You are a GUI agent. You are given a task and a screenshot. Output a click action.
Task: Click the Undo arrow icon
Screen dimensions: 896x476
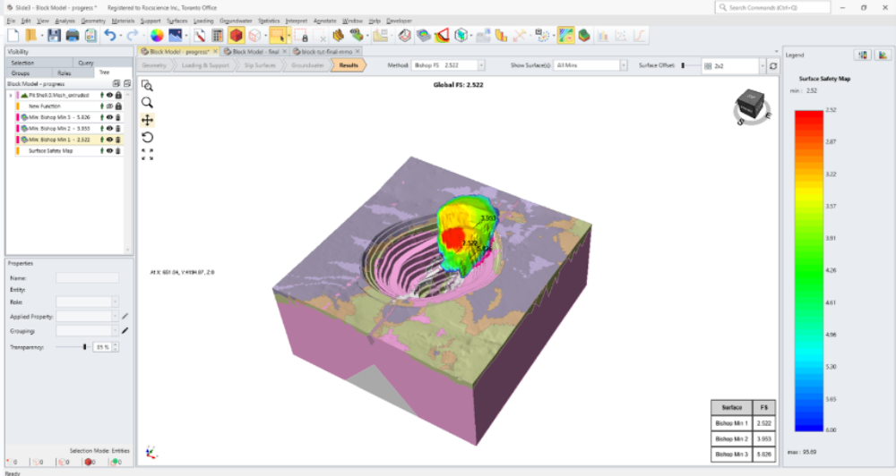[x=109, y=36]
